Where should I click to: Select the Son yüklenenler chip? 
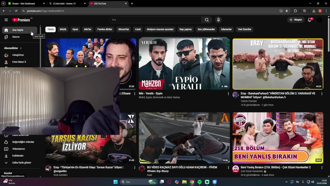(x=206, y=29)
